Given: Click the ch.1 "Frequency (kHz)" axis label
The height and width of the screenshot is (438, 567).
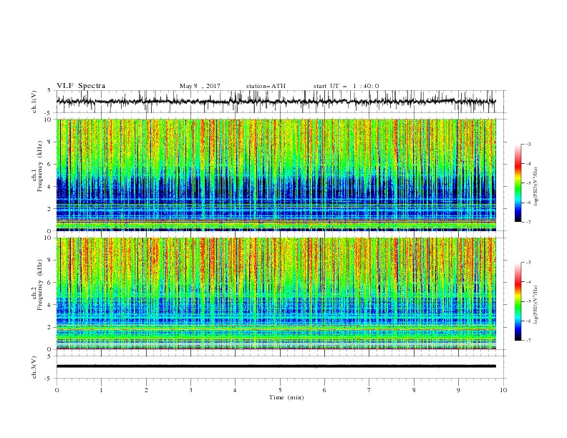Looking at the screenshot, I should point(40,165).
